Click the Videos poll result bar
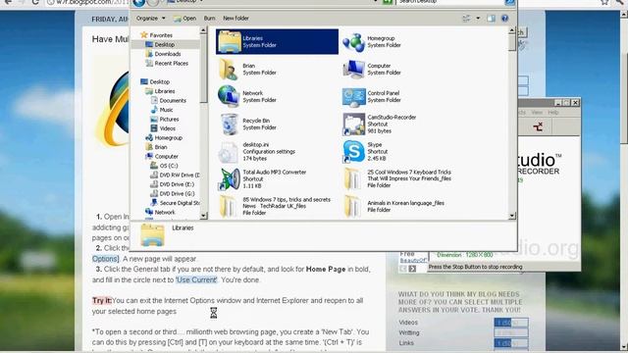Viewport: 628px width, 353px height. tap(511, 323)
